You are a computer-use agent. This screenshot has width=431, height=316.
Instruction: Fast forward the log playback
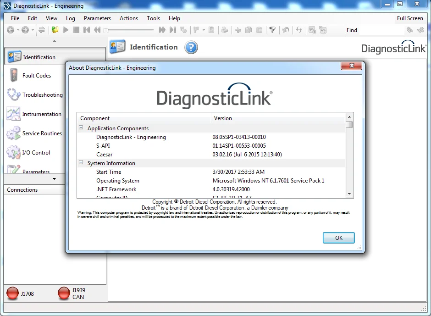[162, 30]
